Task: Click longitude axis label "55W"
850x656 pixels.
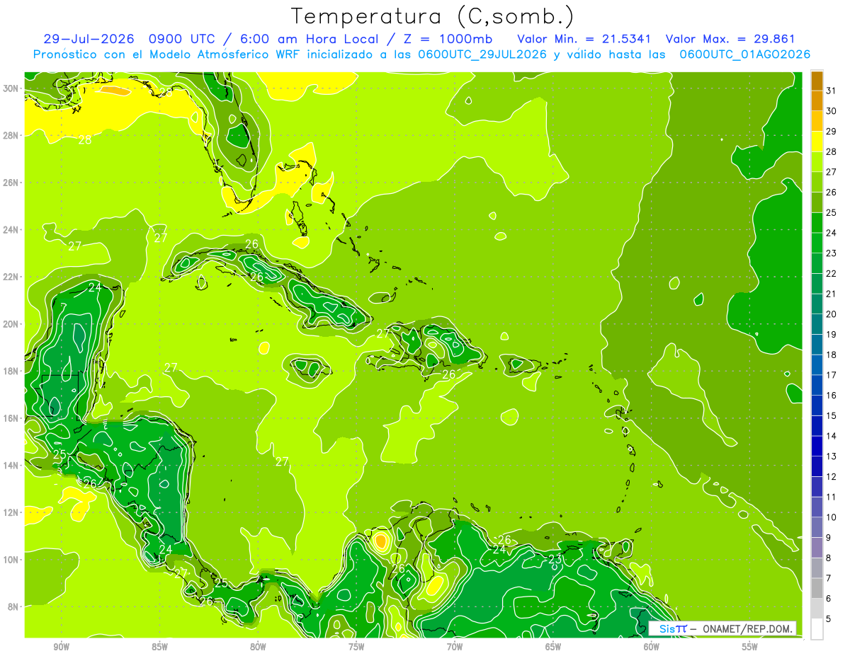Action: click(x=750, y=647)
